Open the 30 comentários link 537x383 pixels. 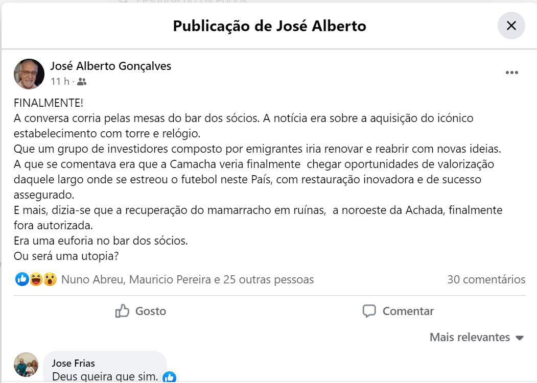click(486, 279)
